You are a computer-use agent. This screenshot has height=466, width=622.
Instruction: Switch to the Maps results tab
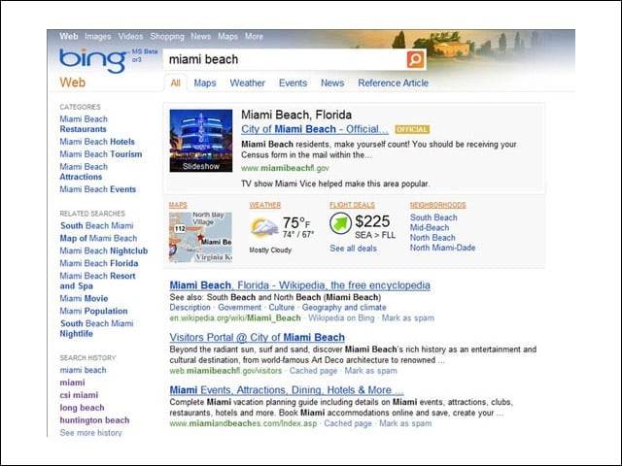205,83
